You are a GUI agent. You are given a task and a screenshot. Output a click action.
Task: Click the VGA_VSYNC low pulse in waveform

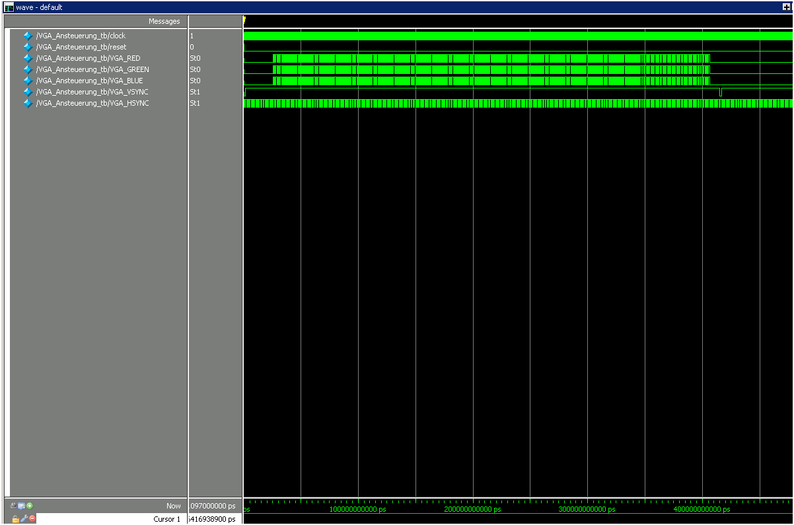pos(721,92)
